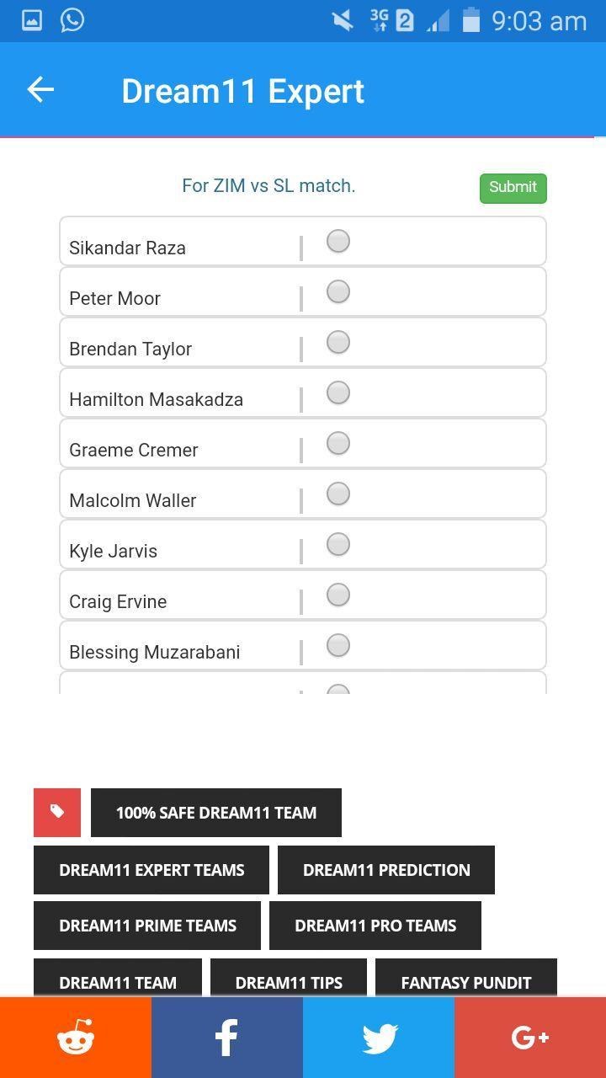The width and height of the screenshot is (606, 1078).
Task: Submit the player selection
Action: [513, 188]
